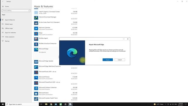Click the McAfee Agent shield icon

point(36,39)
